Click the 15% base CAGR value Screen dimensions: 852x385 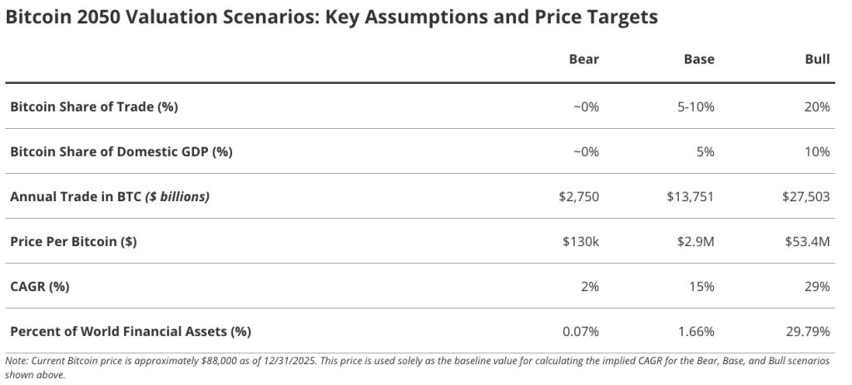pyautogui.click(x=701, y=286)
